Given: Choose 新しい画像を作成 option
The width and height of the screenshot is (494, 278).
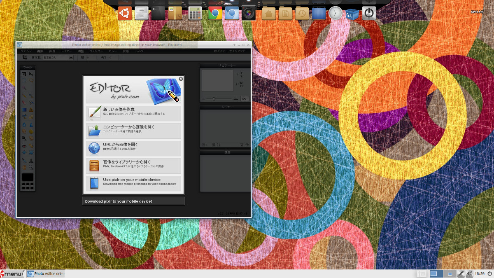Looking at the screenshot, I should coord(134,113).
